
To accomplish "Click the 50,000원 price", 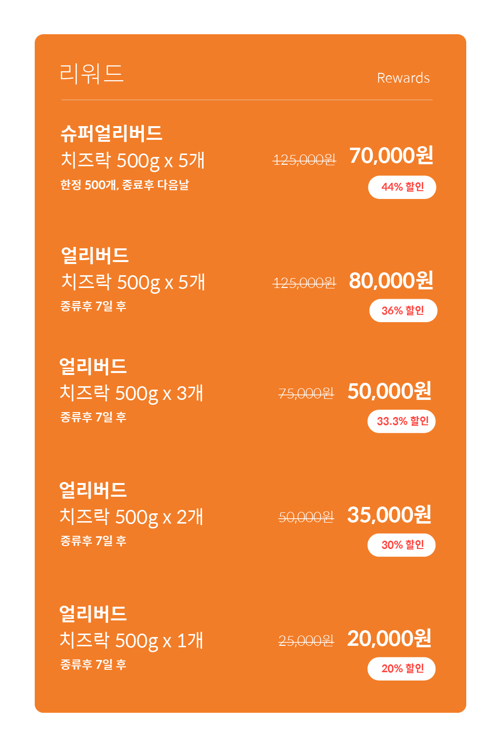I will 389,392.
